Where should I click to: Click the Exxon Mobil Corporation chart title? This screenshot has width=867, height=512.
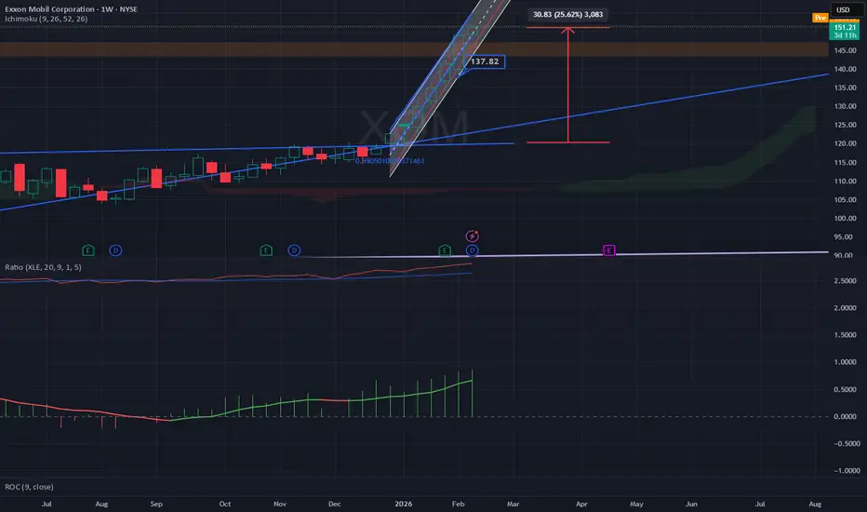pos(72,9)
